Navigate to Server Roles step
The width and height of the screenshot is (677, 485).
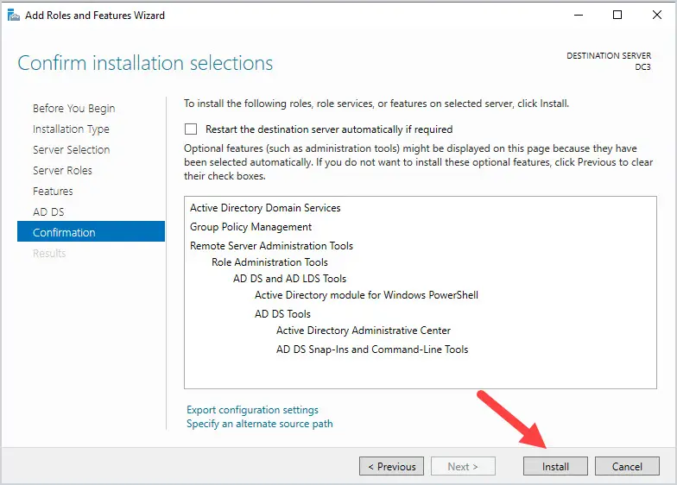point(62,171)
